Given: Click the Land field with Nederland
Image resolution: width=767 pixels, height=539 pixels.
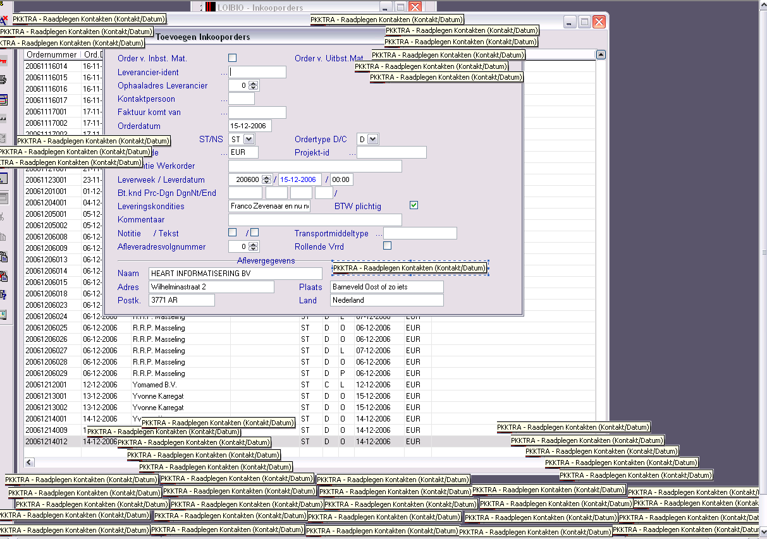Looking at the screenshot, I should tap(387, 300).
